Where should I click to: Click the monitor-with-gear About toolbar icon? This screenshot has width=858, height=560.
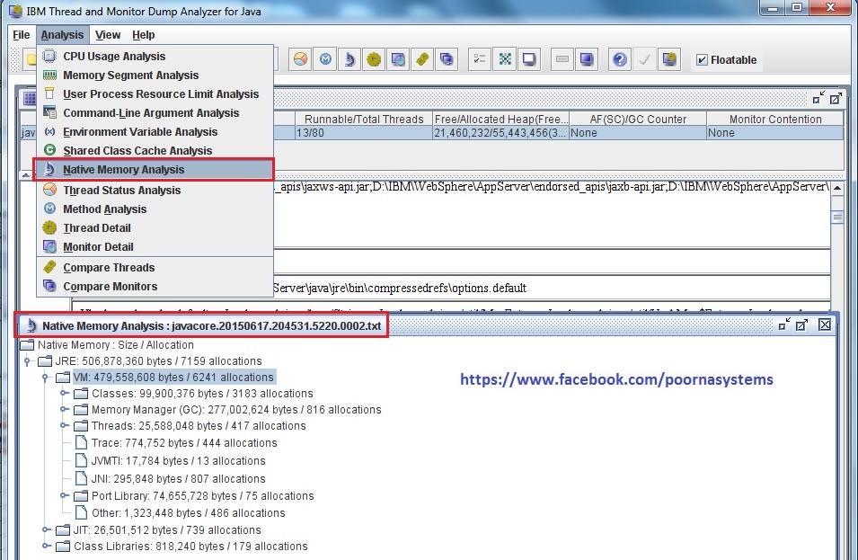(669, 59)
